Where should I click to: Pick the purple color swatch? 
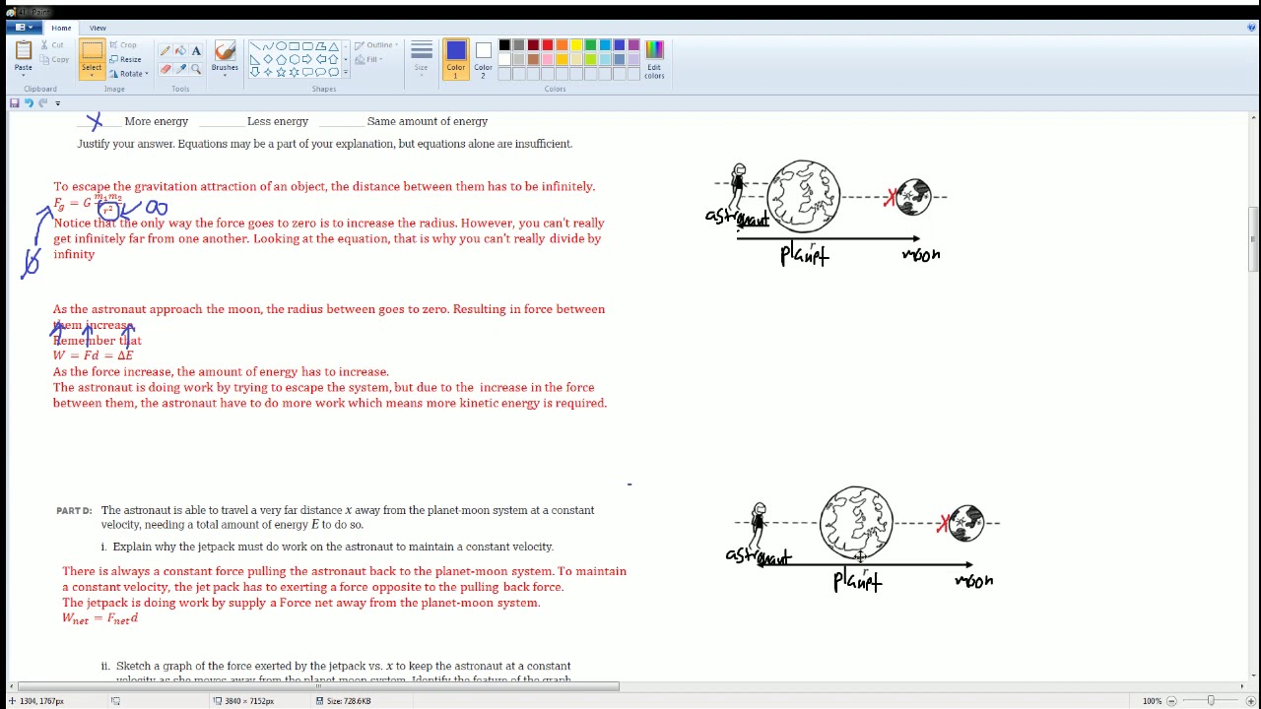pos(633,44)
